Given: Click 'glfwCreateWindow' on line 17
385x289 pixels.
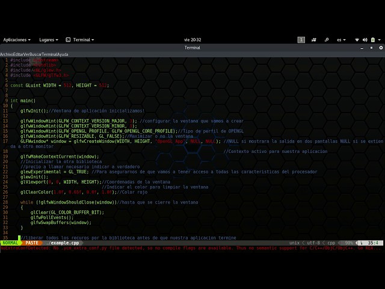Looking at the screenshot, I should pyautogui.click(x=94, y=141).
